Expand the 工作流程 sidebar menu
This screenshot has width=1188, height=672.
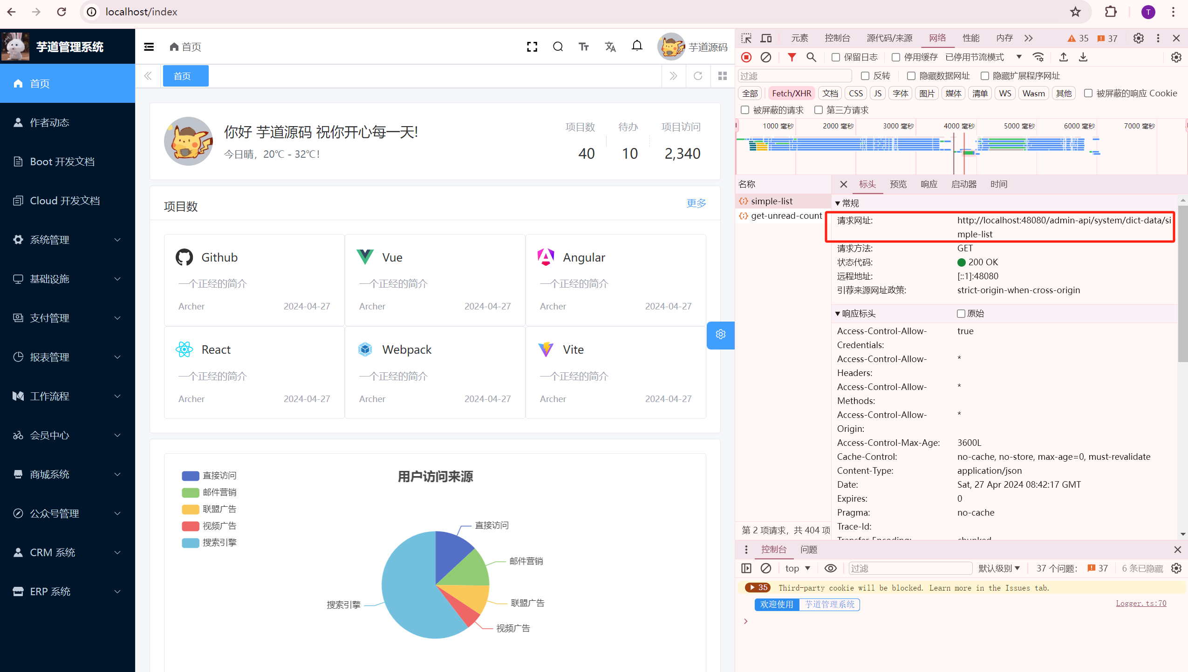(x=68, y=396)
